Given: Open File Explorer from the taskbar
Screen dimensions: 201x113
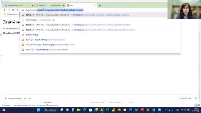Looking at the screenshot, I should click(x=79, y=110).
